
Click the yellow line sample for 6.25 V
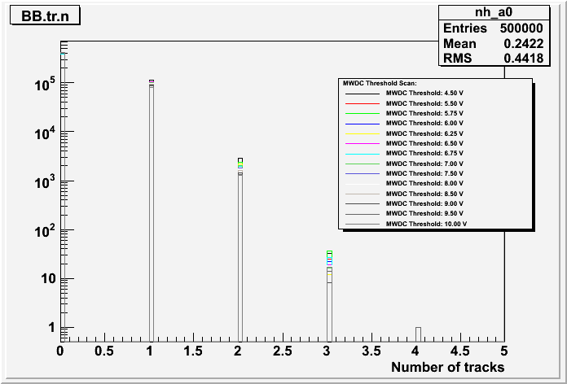click(363, 133)
